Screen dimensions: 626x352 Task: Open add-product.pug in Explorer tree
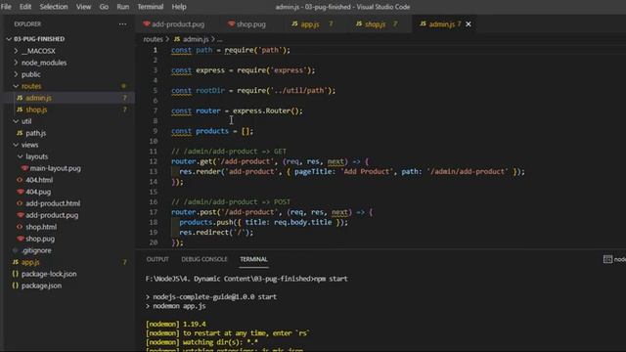[x=52, y=215]
